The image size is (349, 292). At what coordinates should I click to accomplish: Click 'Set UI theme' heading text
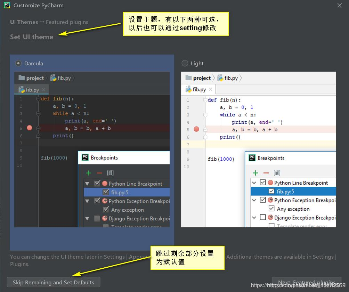point(32,37)
